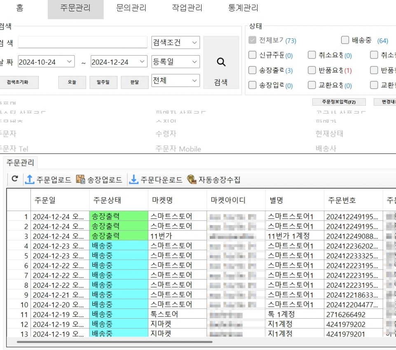
Task: Open the 통계관리 menu tab
Action: pos(243,8)
